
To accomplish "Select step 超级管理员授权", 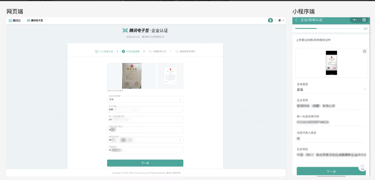I will point(185,51).
